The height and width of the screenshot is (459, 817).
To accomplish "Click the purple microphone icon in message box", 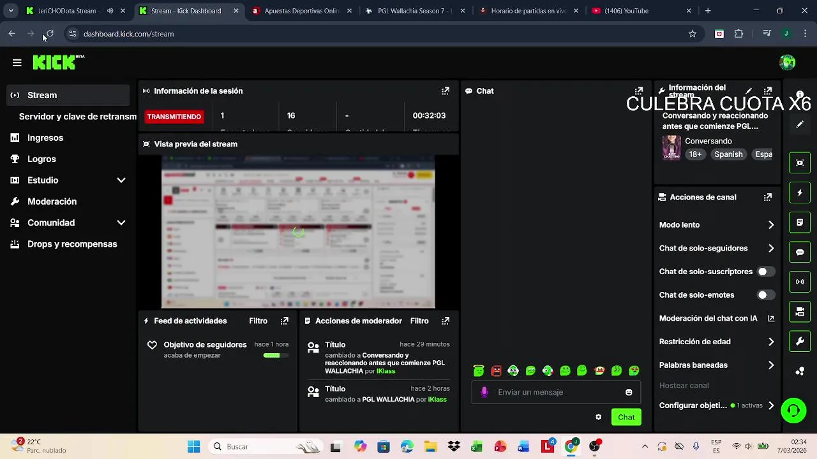I will [x=484, y=392].
